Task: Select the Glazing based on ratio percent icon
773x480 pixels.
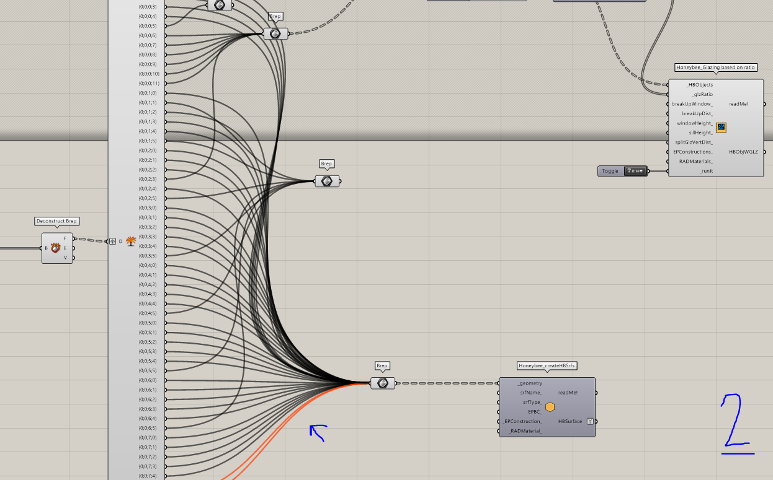Action: tap(721, 128)
